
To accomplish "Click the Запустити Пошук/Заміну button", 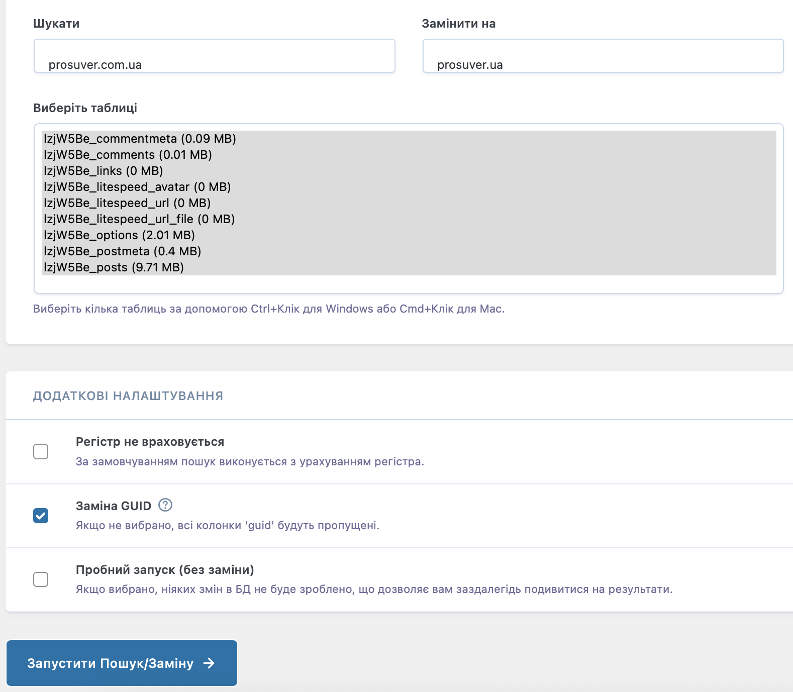I will click(x=122, y=663).
